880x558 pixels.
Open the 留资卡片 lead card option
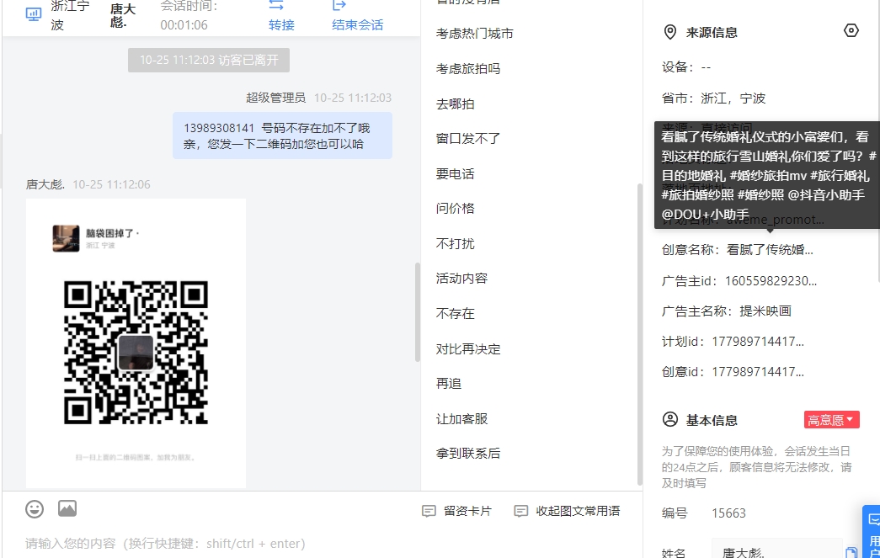pyautogui.click(x=456, y=511)
